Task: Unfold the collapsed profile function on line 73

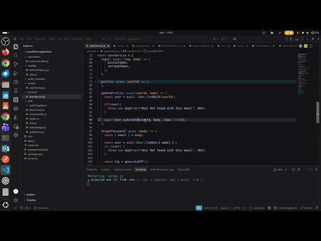Action: 95,81
